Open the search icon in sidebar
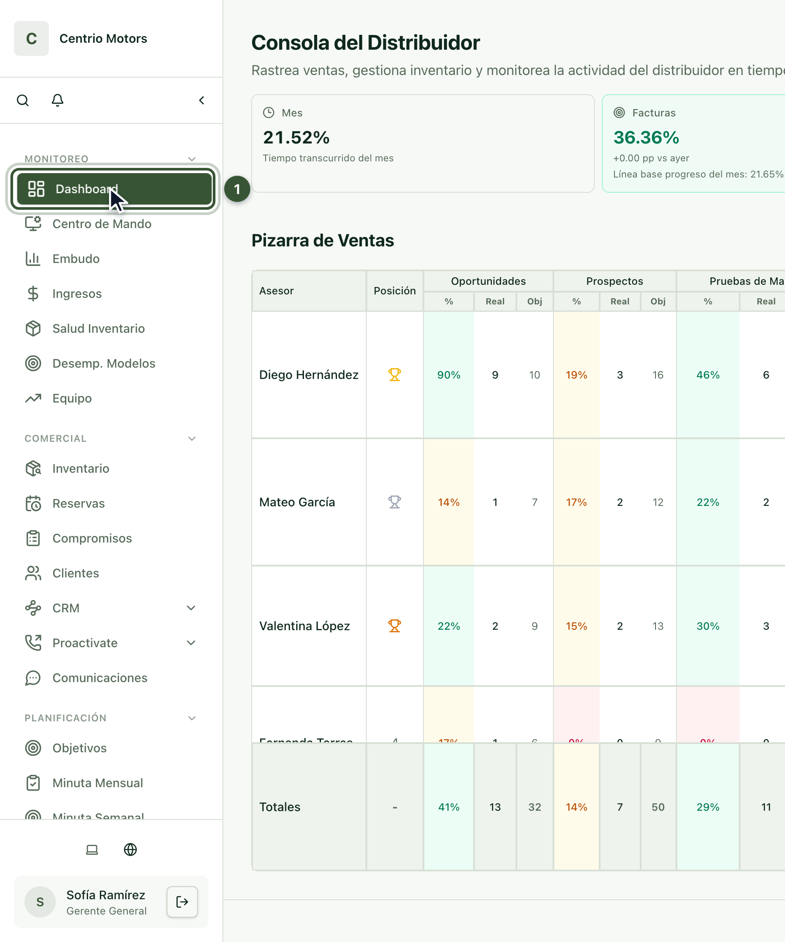 coord(22,100)
